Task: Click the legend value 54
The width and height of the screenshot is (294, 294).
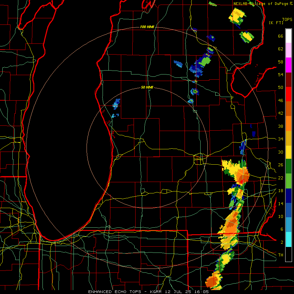Action: [281, 74]
